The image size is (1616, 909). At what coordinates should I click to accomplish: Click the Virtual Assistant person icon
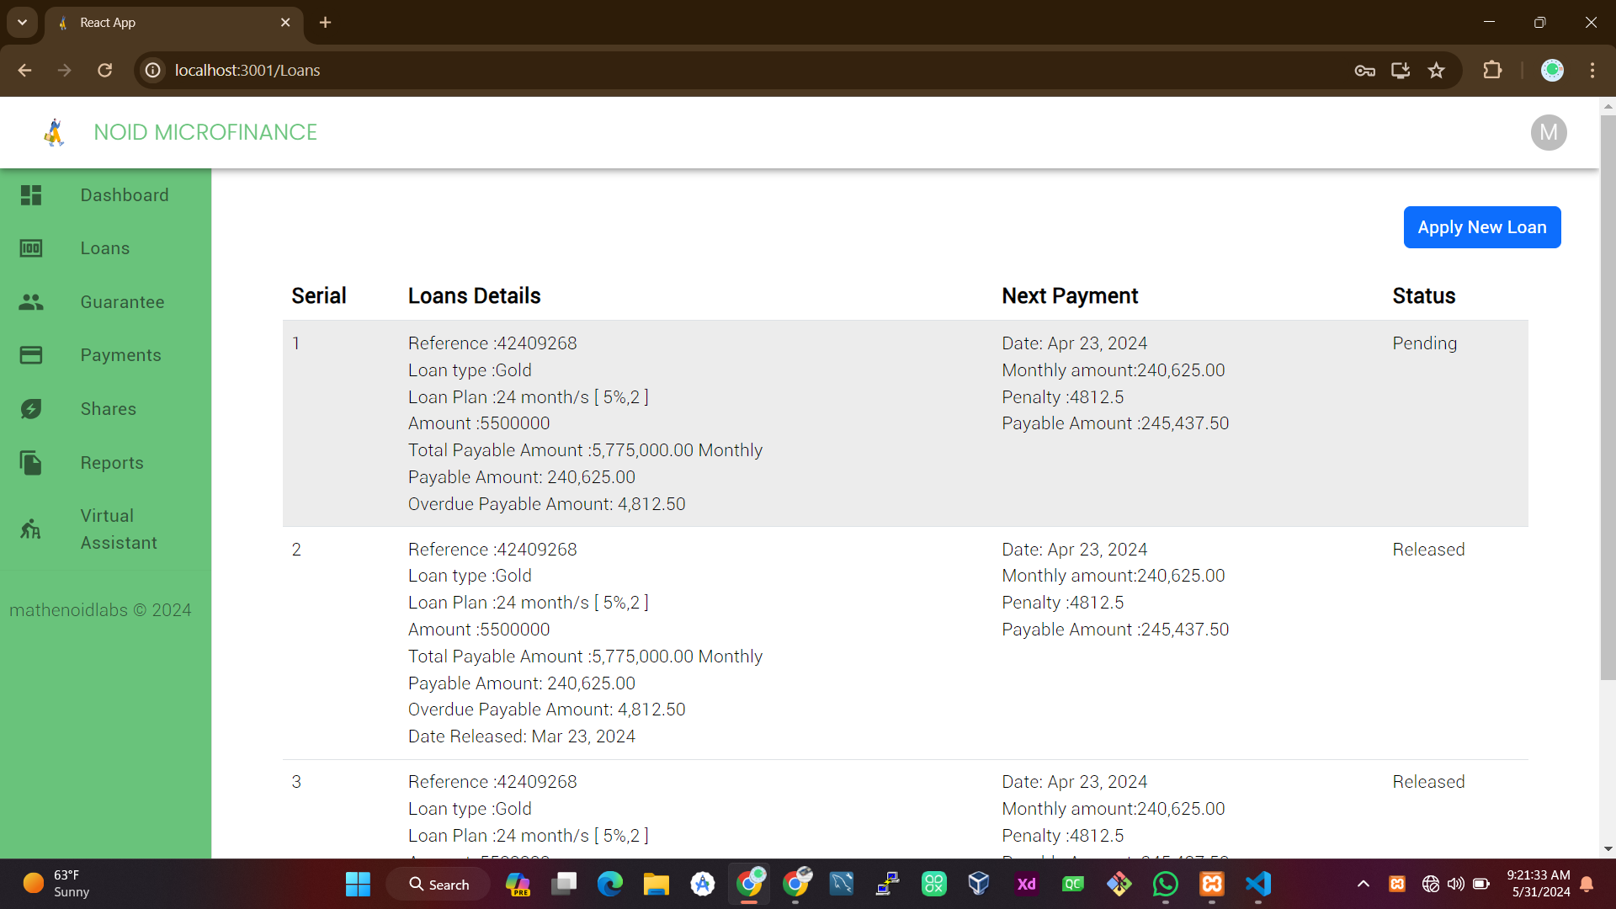coord(31,529)
